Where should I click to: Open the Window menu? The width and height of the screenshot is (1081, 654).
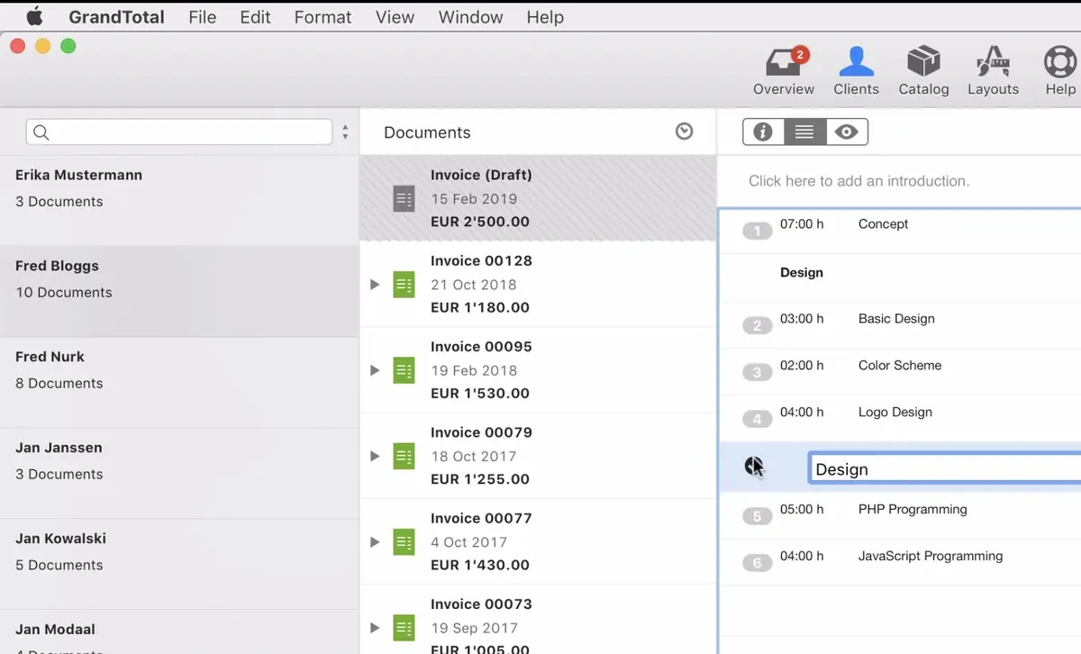[470, 17]
